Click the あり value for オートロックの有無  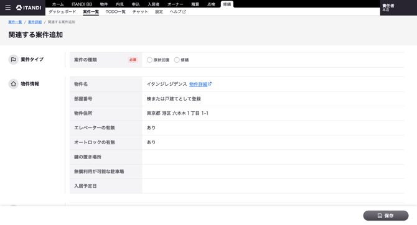click(151, 142)
